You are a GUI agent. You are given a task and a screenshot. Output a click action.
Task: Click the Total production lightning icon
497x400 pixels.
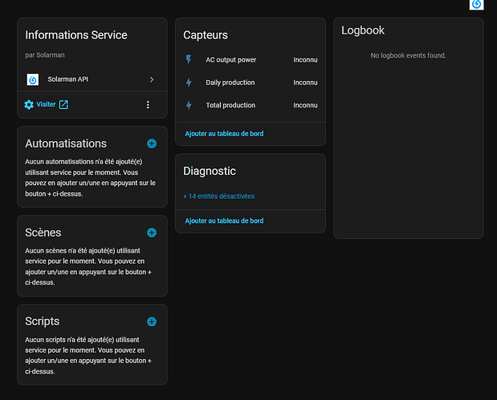pos(189,105)
